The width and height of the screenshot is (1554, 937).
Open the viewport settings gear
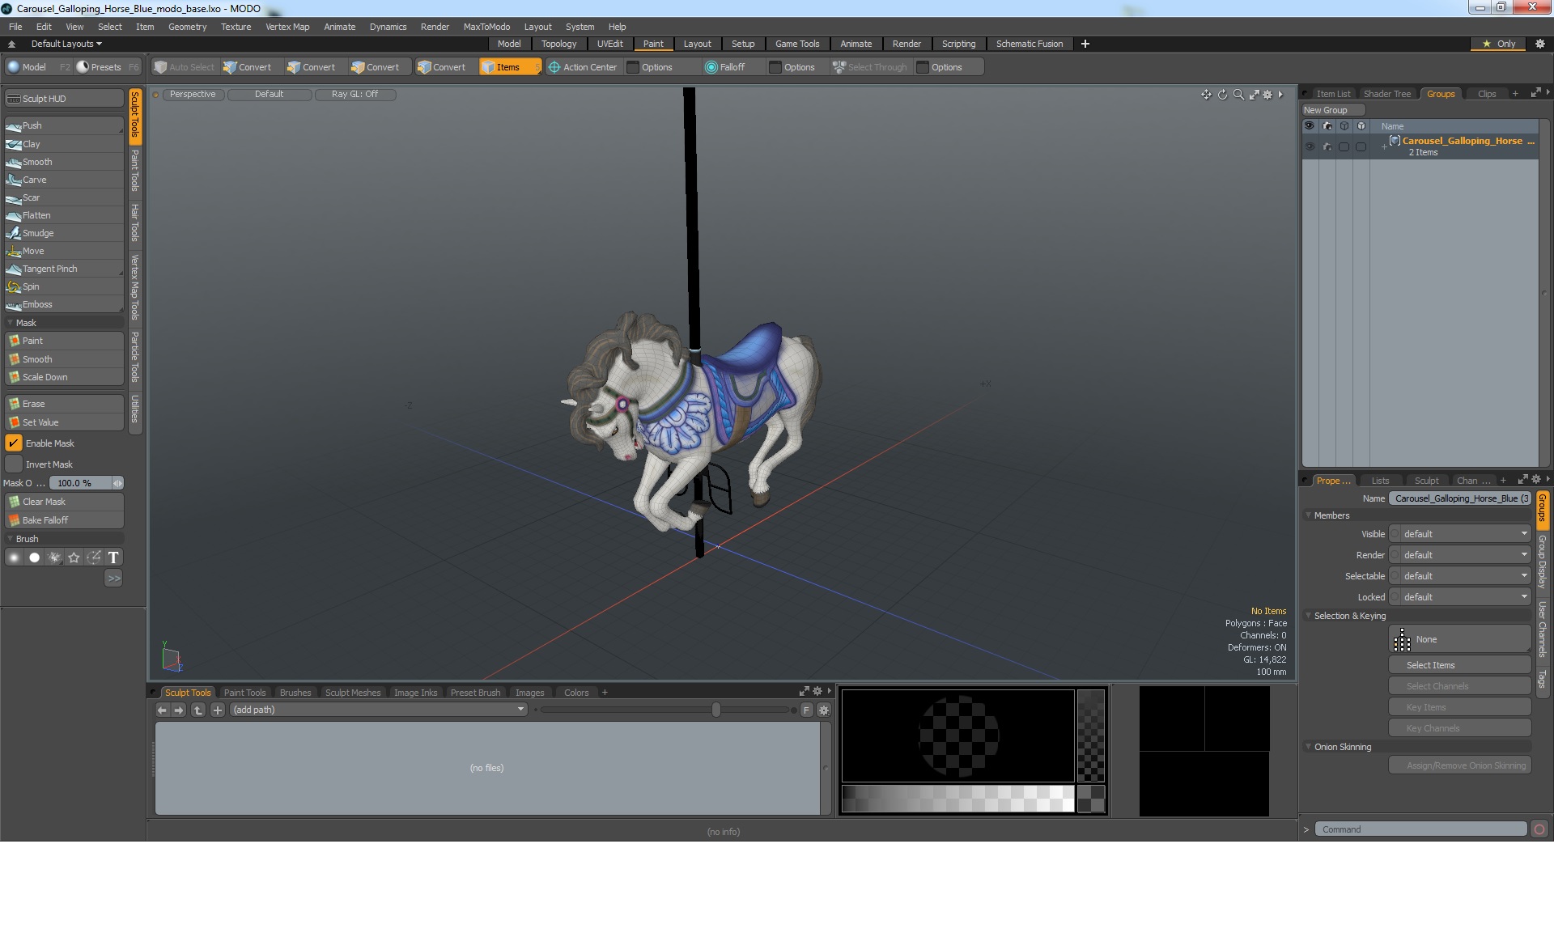click(1267, 95)
